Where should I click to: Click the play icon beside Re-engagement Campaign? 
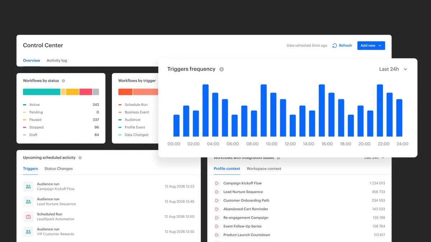(217, 218)
